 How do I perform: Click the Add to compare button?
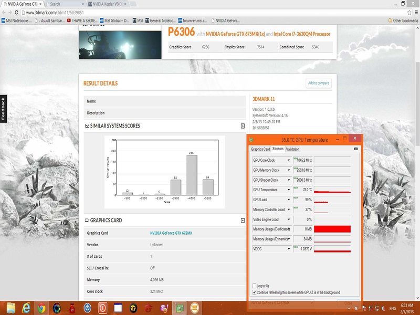[x=319, y=83]
